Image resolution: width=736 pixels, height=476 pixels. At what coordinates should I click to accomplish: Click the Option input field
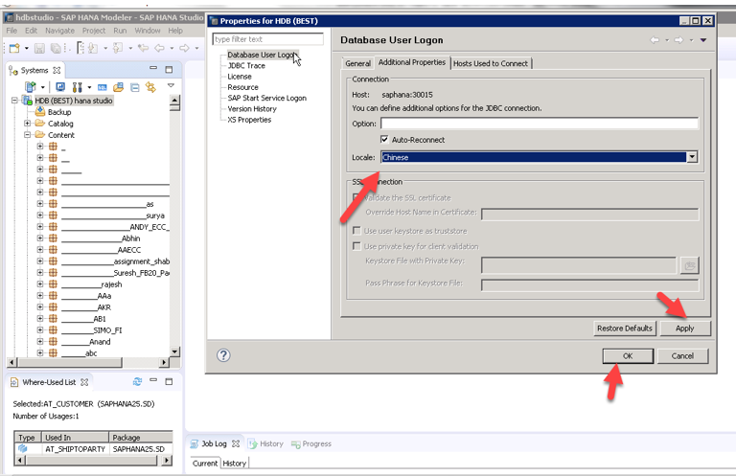(x=540, y=124)
